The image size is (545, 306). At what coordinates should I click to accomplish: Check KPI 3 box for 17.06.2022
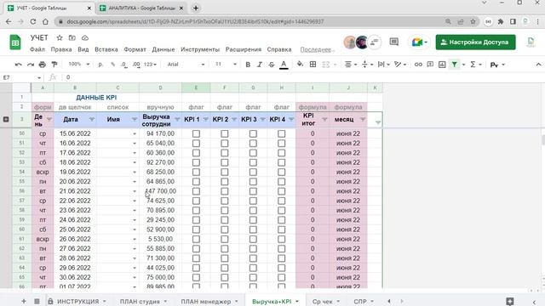click(x=253, y=153)
